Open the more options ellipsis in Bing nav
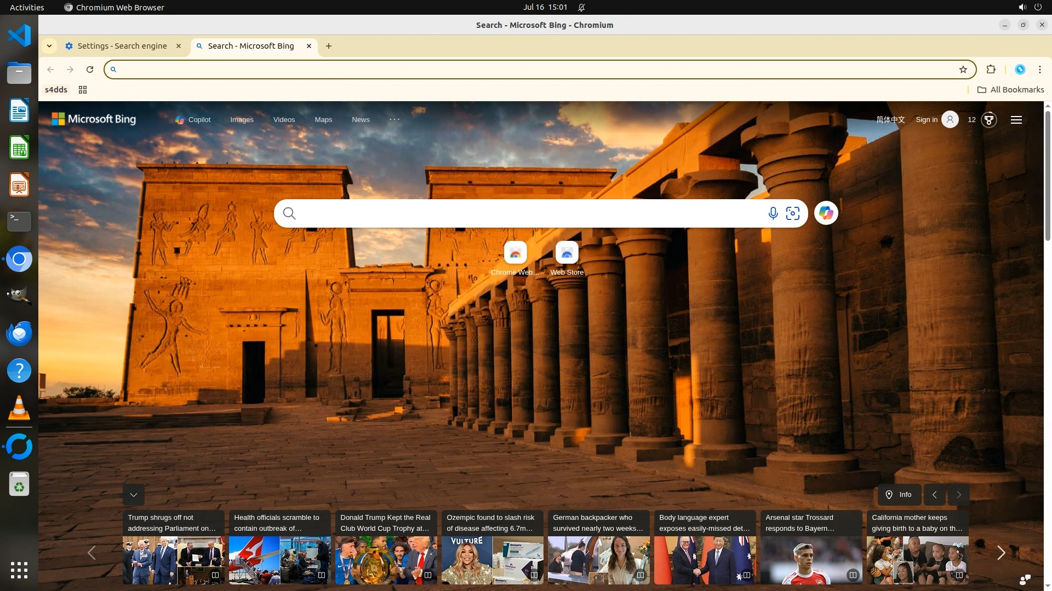 [395, 119]
